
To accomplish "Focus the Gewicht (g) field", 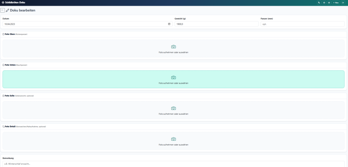I will (x=216, y=24).
